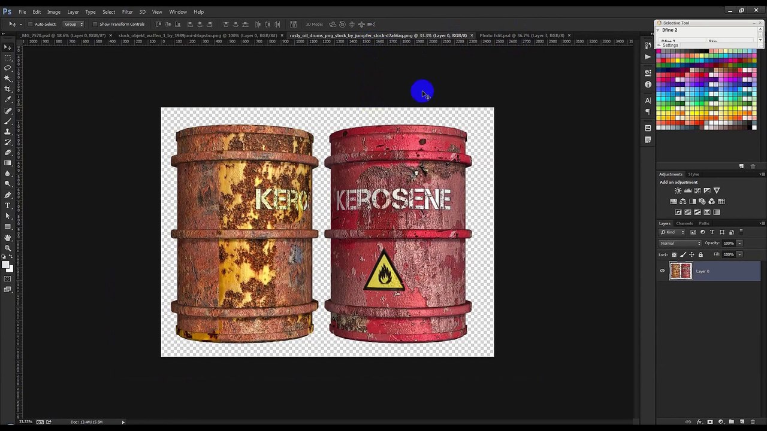Click the Opacity value field

click(x=729, y=244)
